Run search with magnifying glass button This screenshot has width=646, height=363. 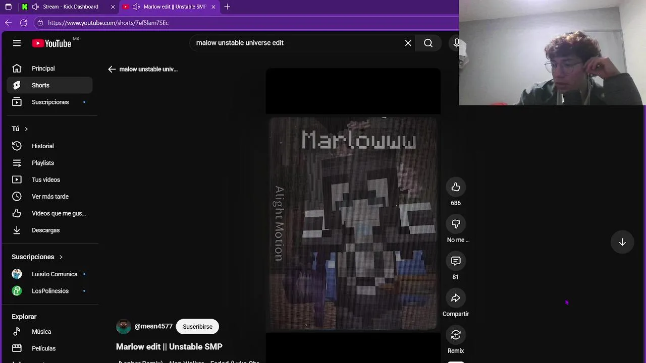tap(428, 43)
